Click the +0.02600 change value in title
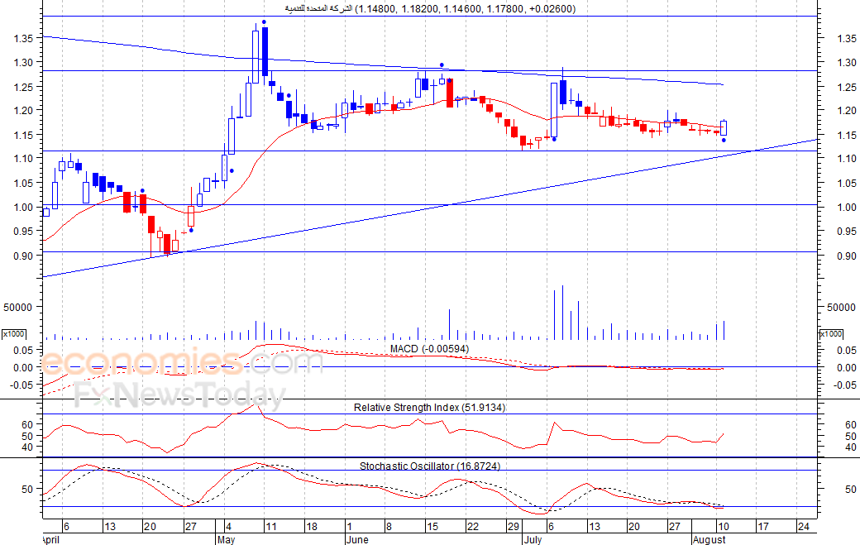The image size is (860, 545). tap(552, 9)
